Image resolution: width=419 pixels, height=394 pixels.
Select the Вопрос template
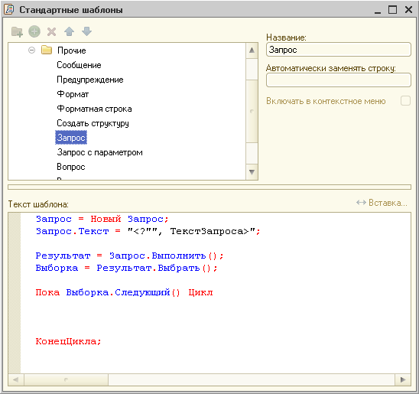coord(71,167)
